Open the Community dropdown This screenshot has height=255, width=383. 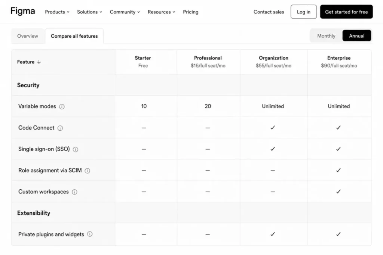(x=125, y=12)
